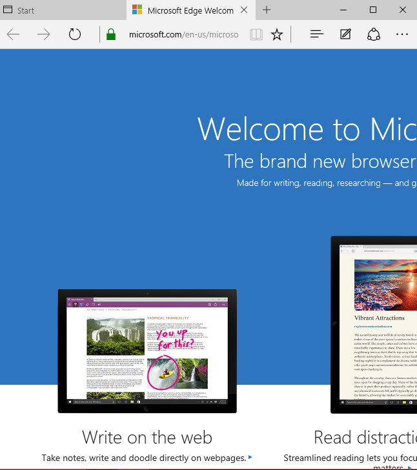Open the Write on the web tablet image
This screenshot has width=417, height=470.
coord(147,351)
